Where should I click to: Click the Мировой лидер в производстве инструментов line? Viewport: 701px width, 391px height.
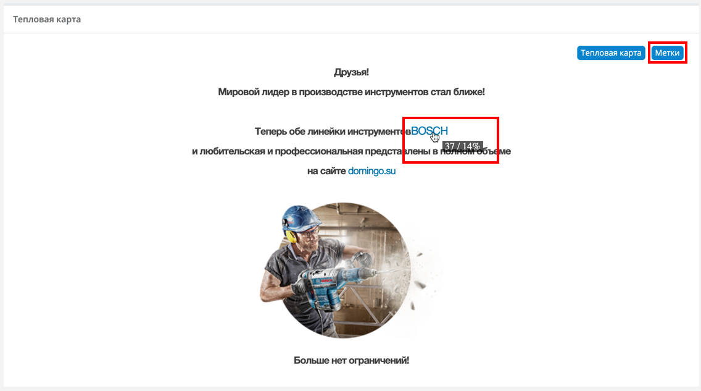351,91
